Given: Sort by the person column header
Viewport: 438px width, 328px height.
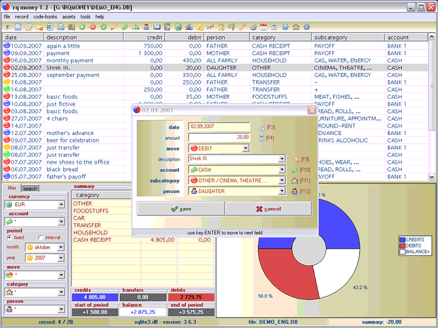Looking at the screenshot, I should tap(227, 37).
